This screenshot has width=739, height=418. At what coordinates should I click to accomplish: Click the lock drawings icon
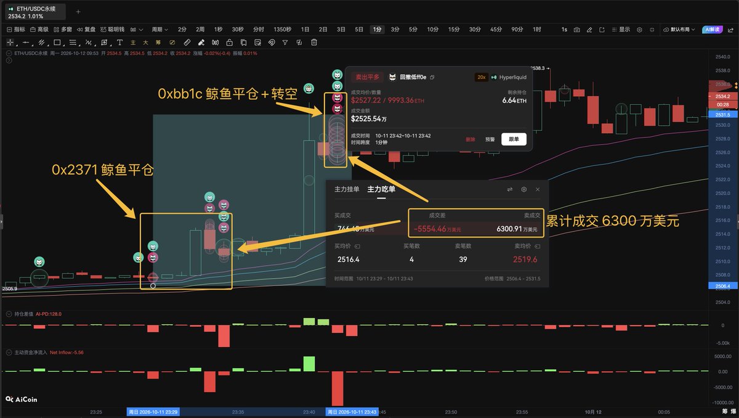point(229,43)
